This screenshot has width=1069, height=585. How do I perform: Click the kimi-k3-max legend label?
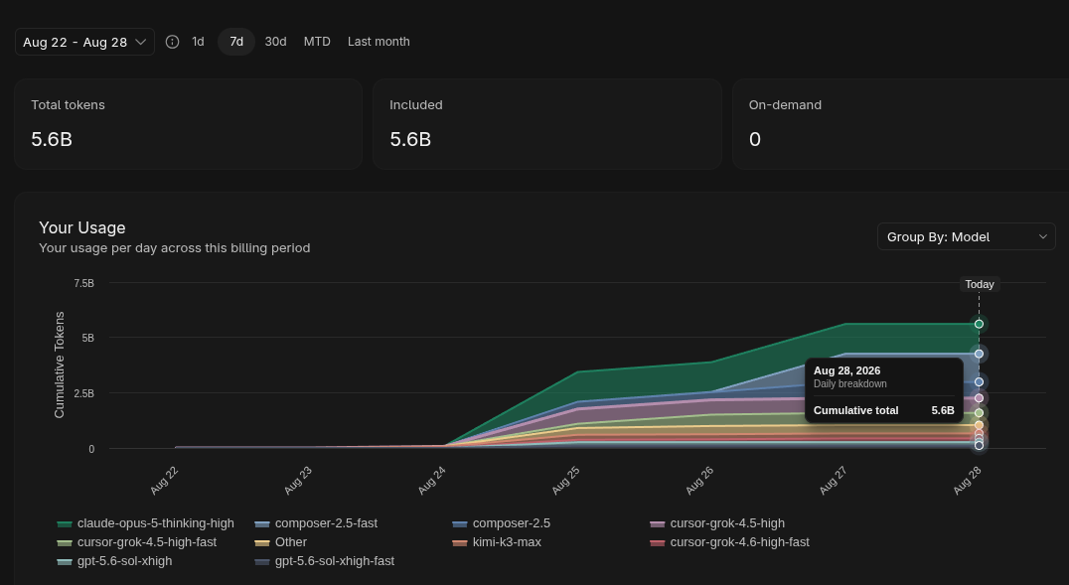tap(507, 542)
